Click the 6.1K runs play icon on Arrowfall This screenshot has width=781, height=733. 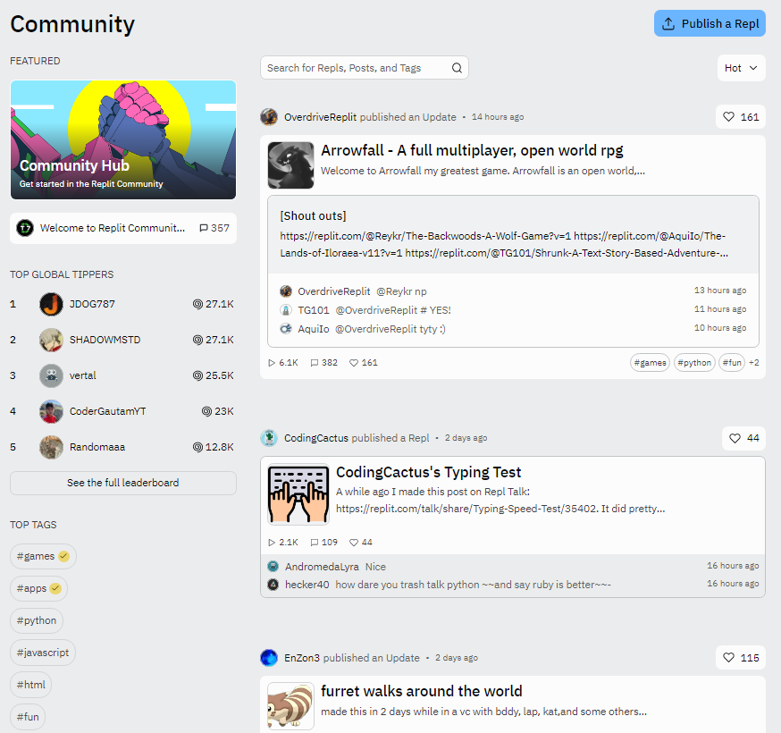click(272, 363)
